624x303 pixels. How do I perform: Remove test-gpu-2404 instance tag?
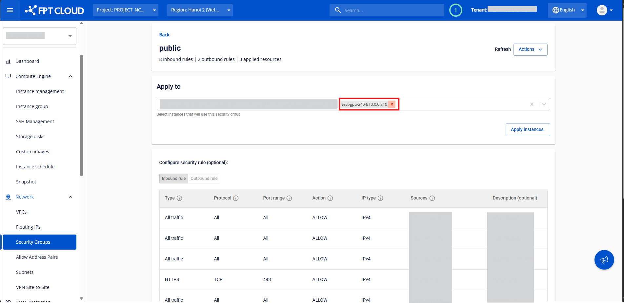(392, 104)
